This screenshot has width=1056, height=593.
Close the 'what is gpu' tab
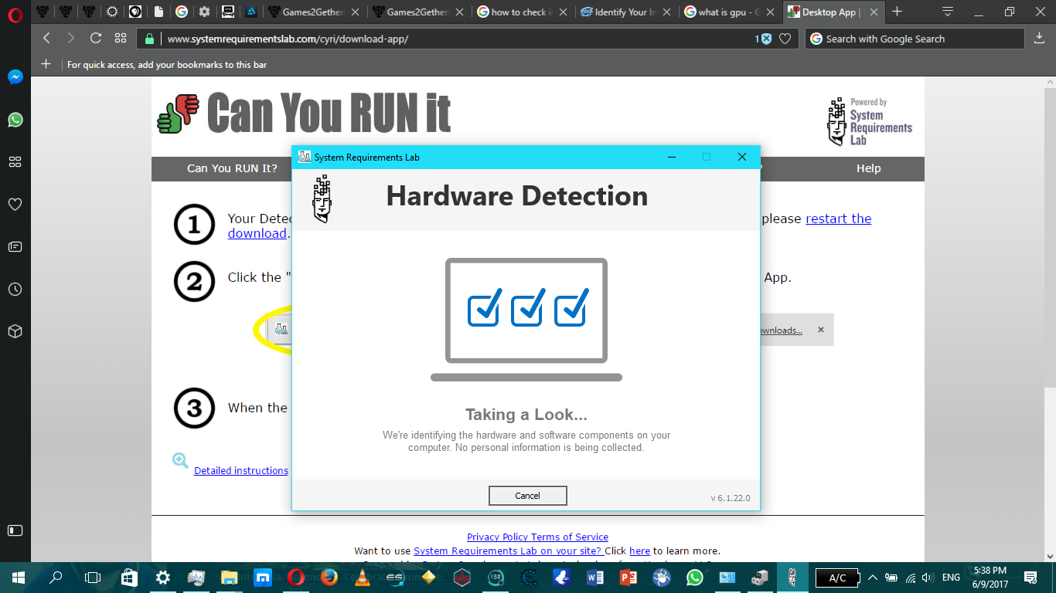(772, 12)
